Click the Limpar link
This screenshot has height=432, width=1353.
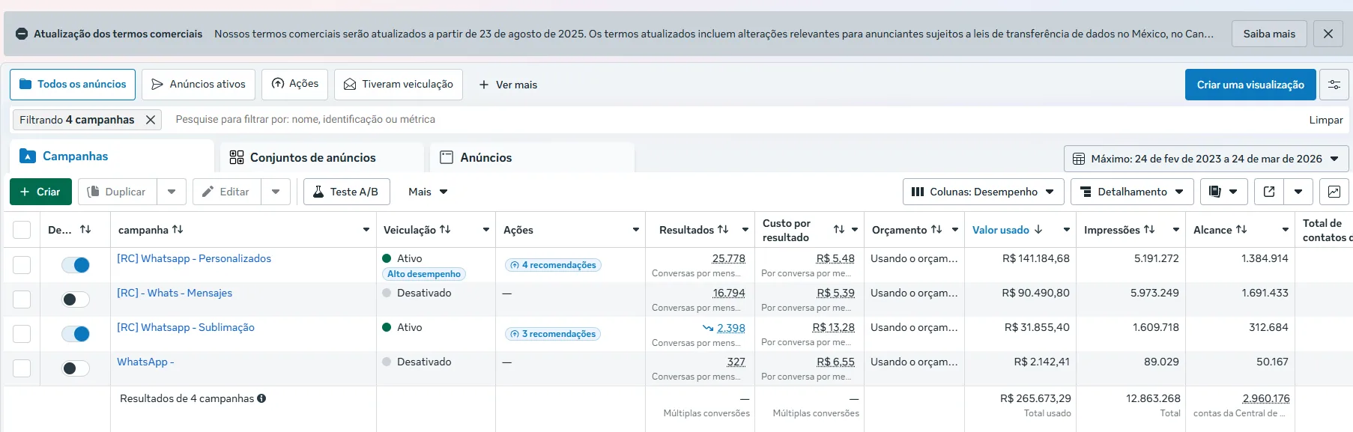click(x=1326, y=120)
